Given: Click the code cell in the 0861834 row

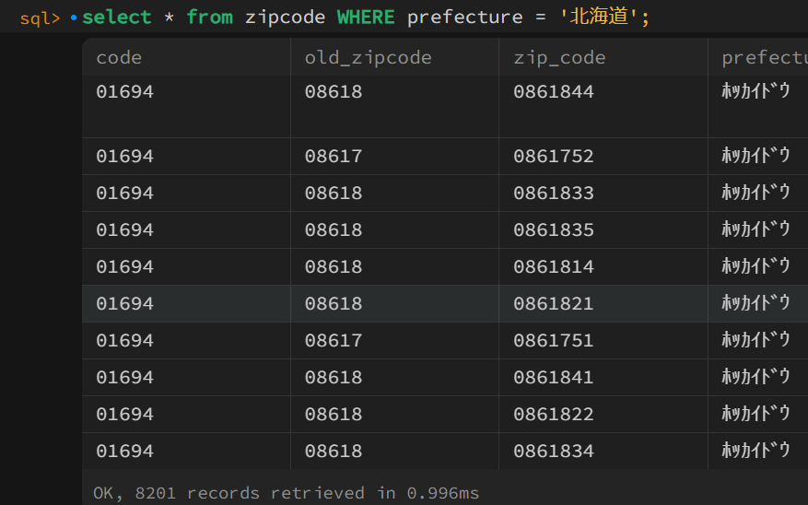Looking at the screenshot, I should pos(124,452).
